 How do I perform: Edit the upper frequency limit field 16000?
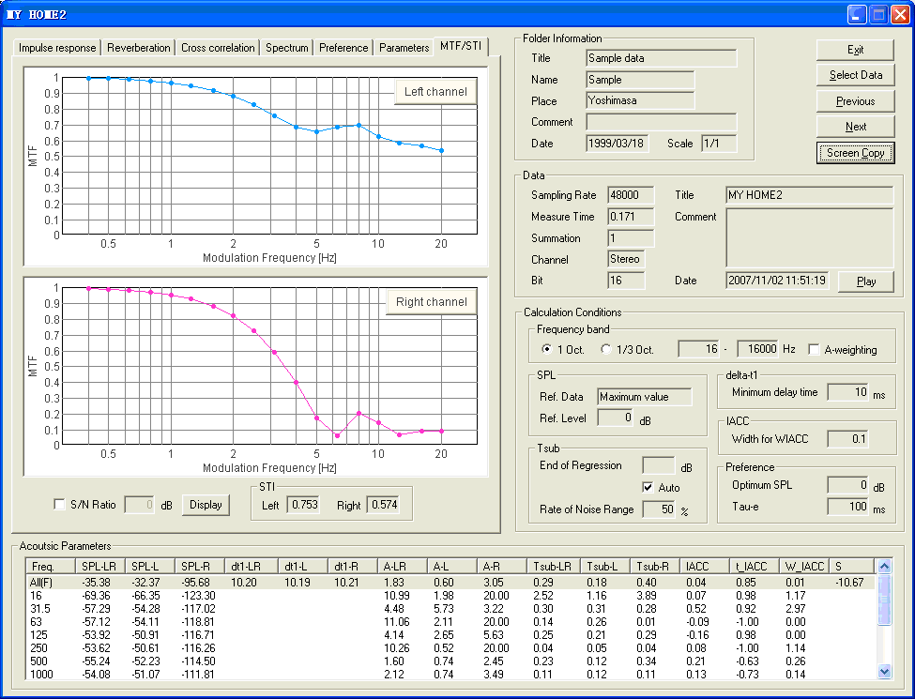click(x=758, y=349)
